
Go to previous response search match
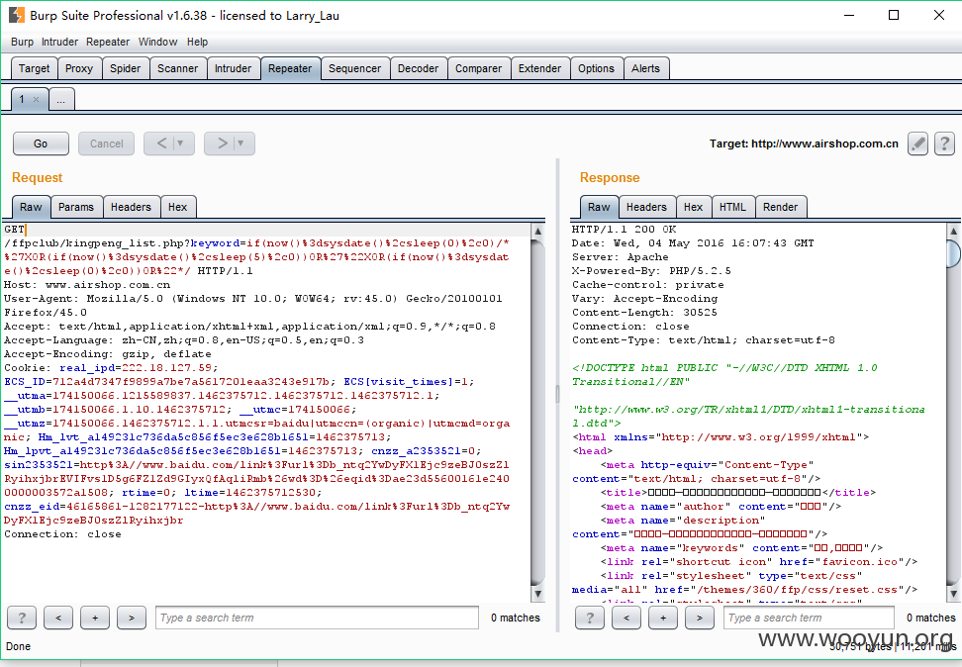click(x=626, y=618)
